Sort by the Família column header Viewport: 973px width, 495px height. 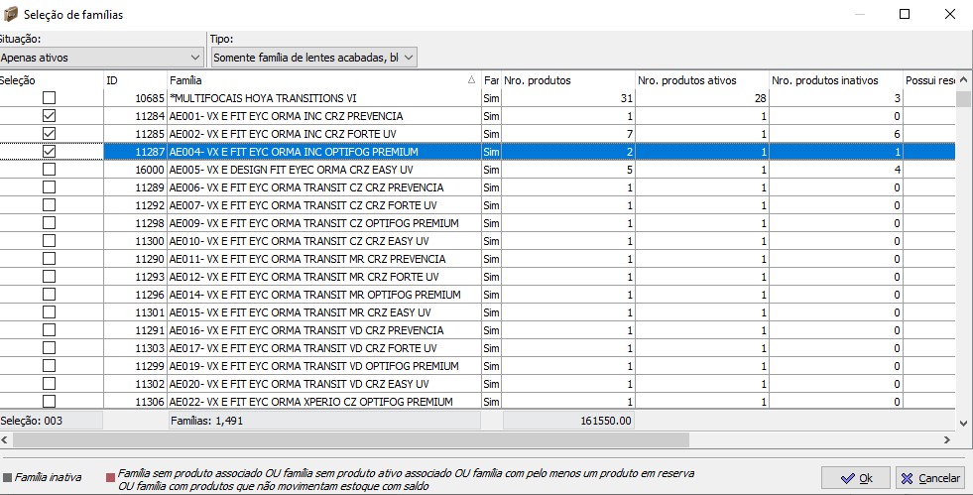coord(324,80)
